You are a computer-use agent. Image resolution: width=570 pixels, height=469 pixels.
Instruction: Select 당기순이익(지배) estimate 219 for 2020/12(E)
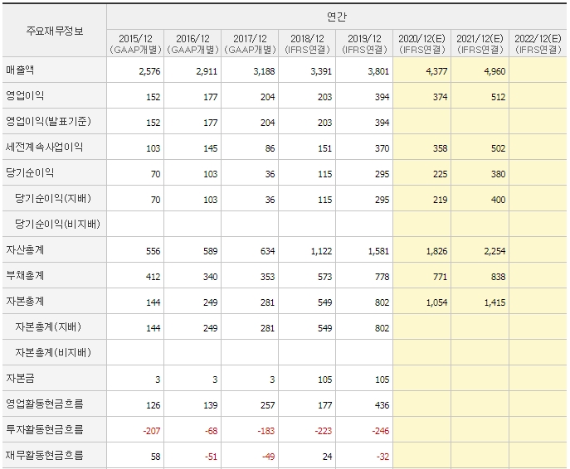pos(440,200)
